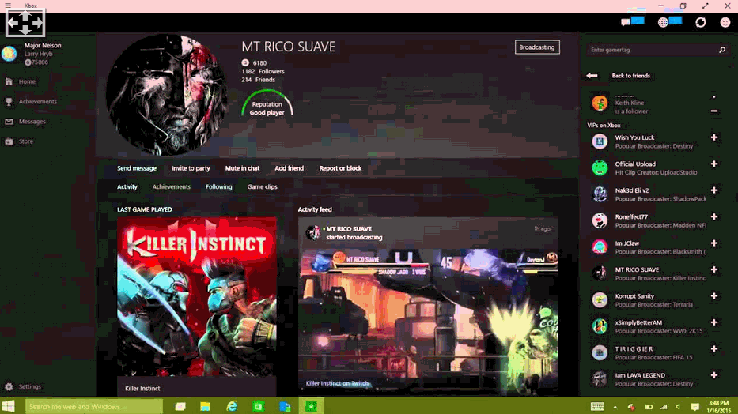Click Back to friends link
This screenshot has width=738, height=414.
(x=630, y=76)
